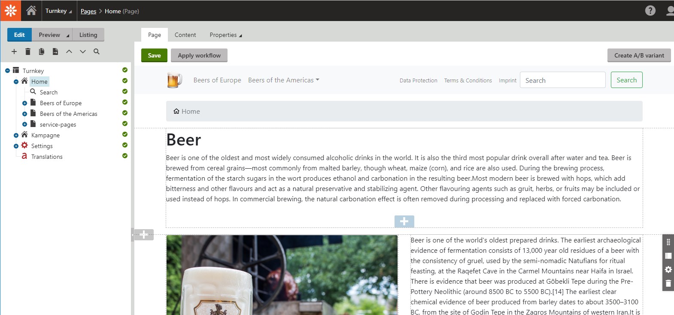Click the green Save button
674x315 pixels.
[x=154, y=55]
